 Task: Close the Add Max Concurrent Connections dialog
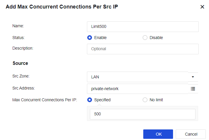pos(202,7)
